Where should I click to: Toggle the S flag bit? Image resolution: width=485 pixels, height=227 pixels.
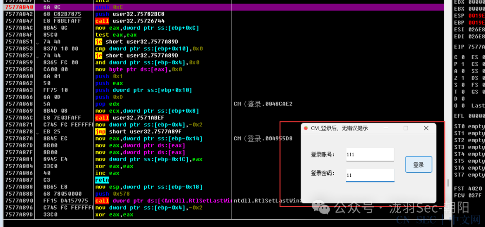tap(463, 85)
